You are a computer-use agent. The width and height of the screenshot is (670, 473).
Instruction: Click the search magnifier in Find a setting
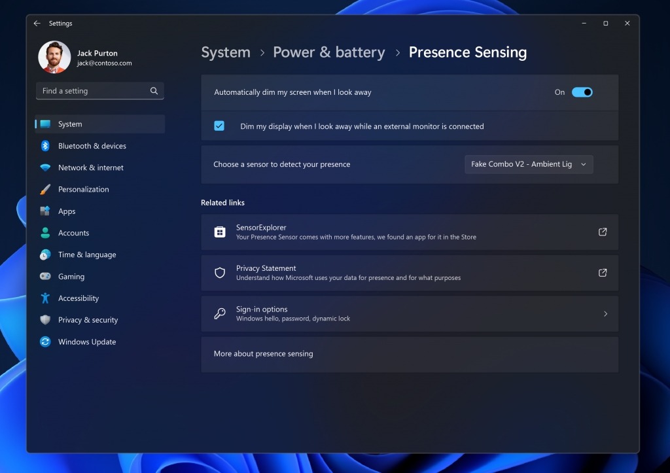point(154,91)
